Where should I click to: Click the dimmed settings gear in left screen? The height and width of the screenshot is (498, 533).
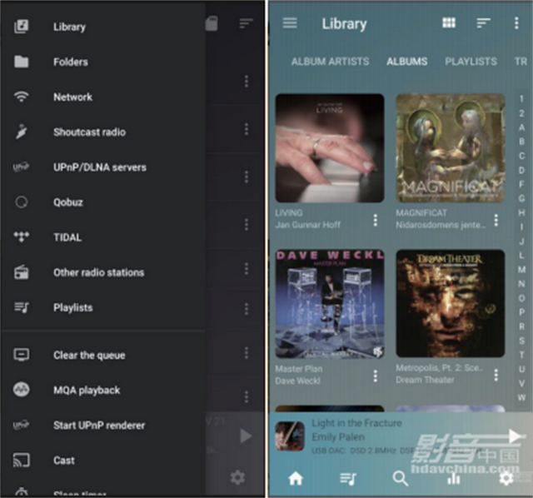[x=237, y=478]
